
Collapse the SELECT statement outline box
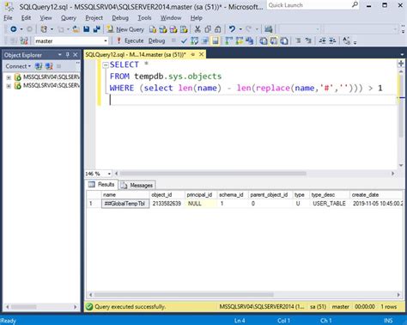[x=106, y=65]
